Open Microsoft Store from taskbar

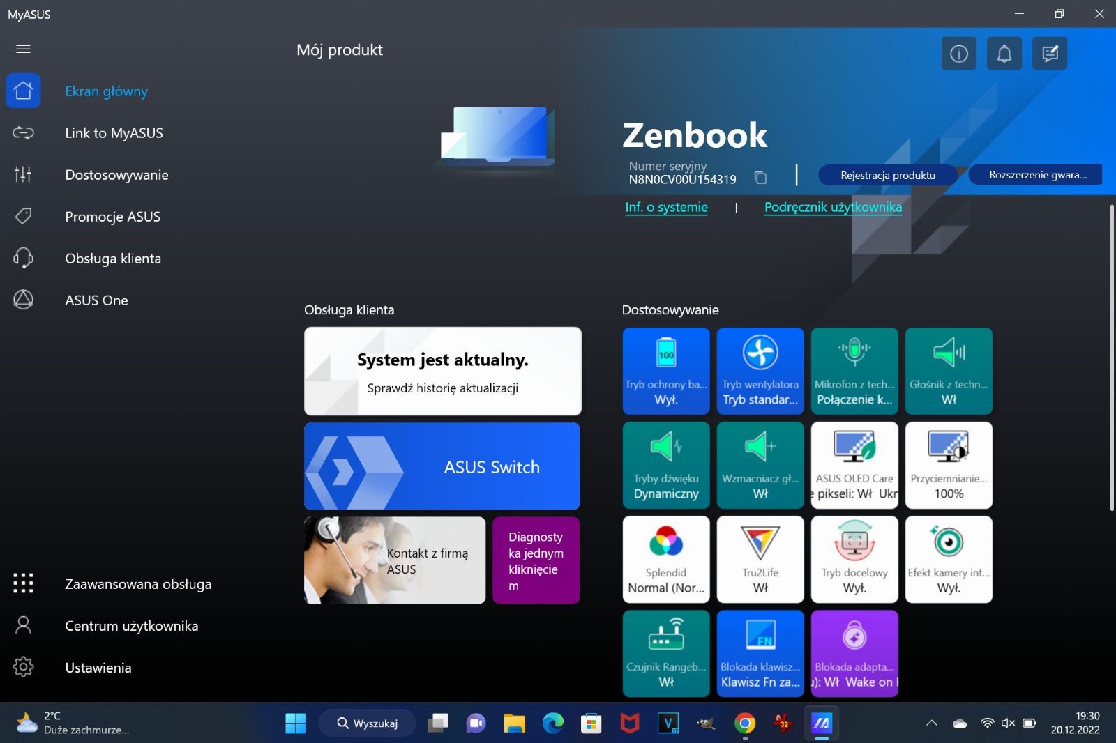pos(591,723)
